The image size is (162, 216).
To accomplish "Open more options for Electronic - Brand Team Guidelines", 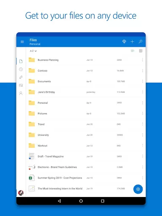I will click(143, 167).
